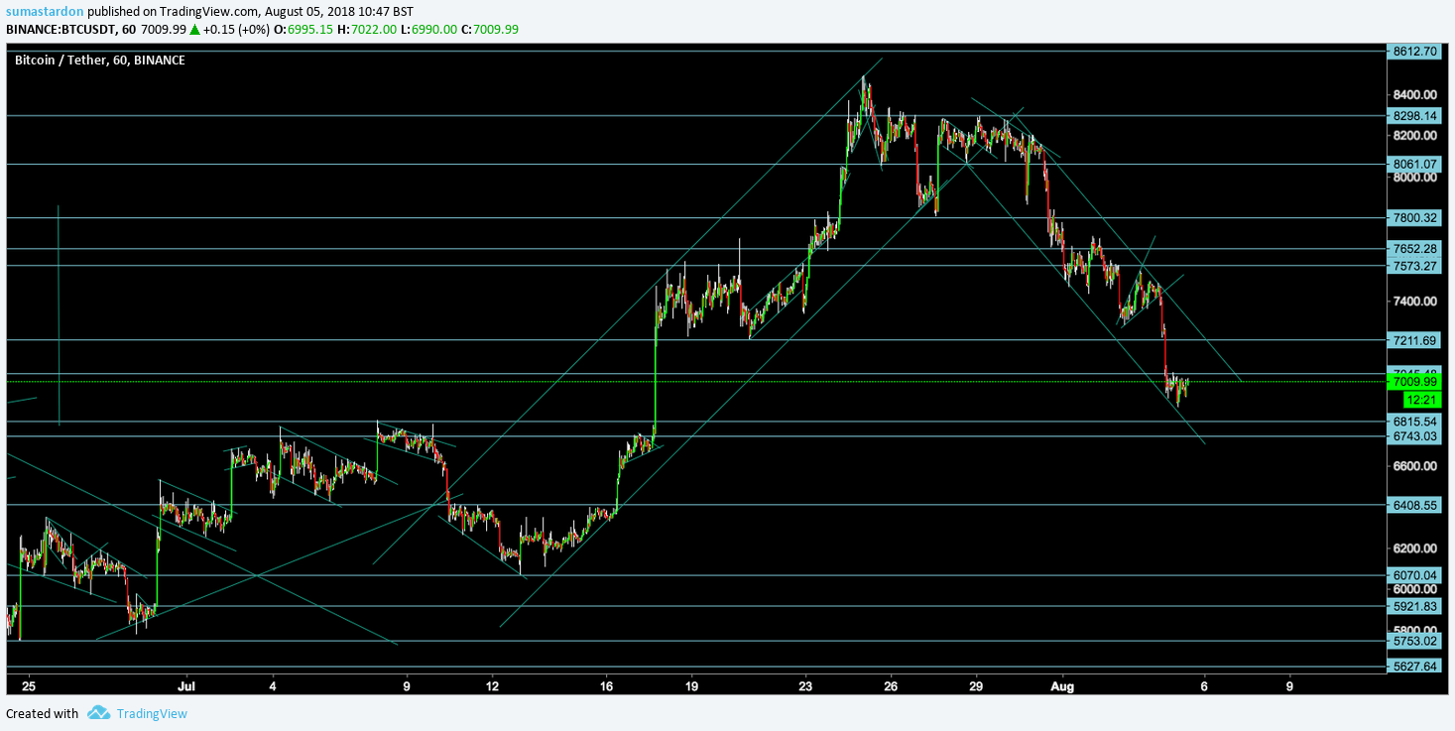Select the 8200.00 price axis label
This screenshot has width=1455, height=731.
(1415, 135)
